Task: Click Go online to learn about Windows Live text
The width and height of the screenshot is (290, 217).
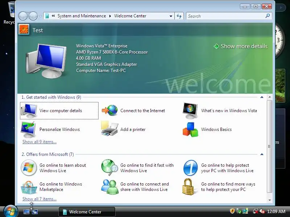Action: 63,168
